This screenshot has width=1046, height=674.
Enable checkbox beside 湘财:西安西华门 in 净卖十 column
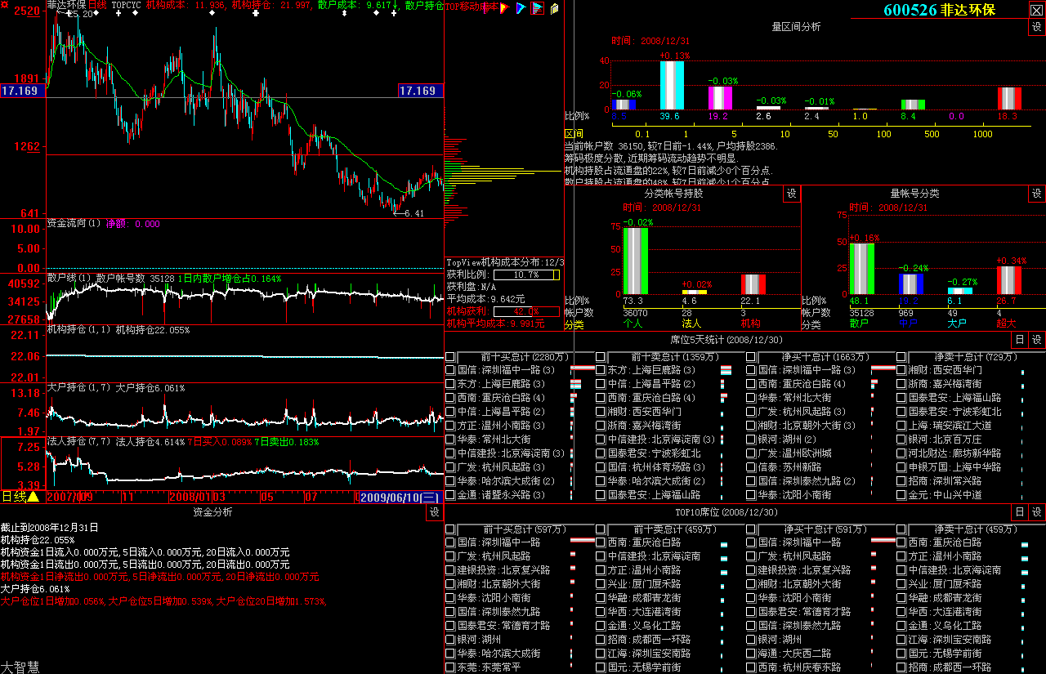pos(901,369)
